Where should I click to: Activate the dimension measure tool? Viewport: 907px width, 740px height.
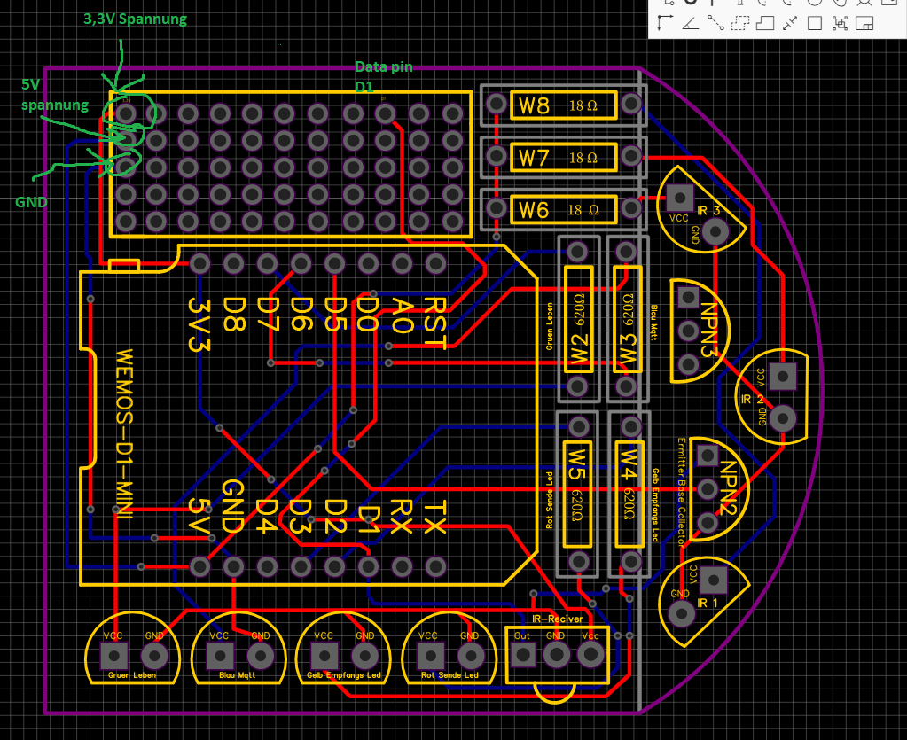coord(790,24)
